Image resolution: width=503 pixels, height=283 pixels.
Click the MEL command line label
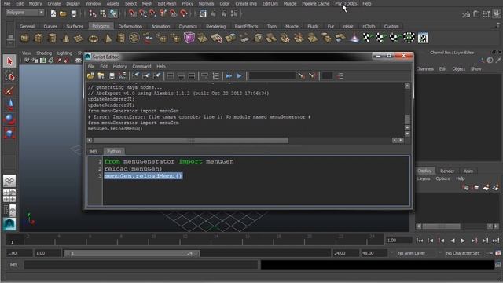14,265
